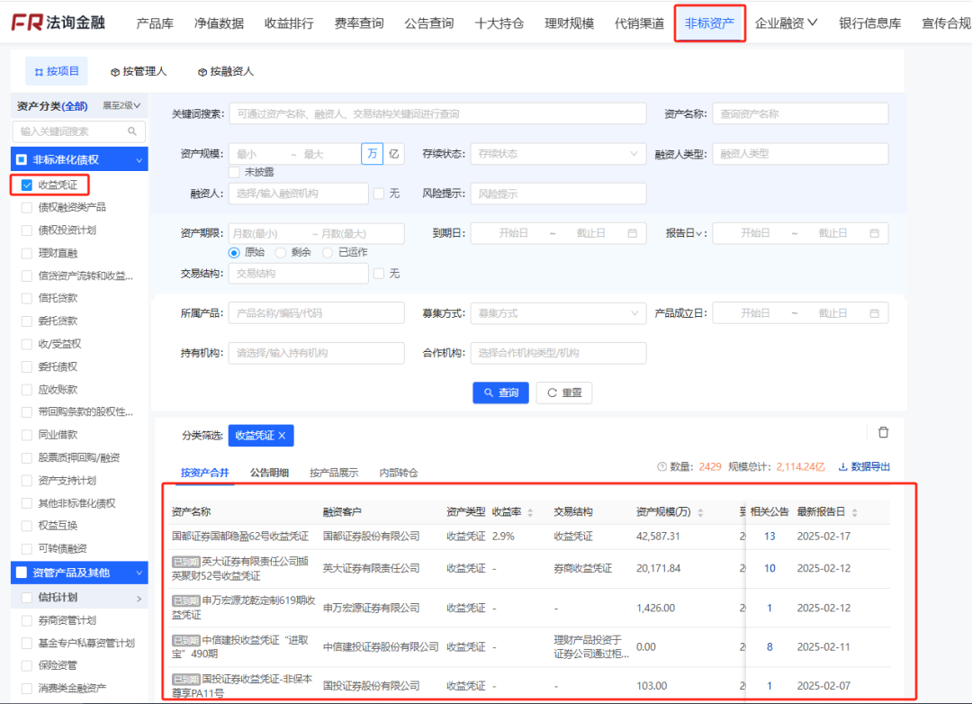
Task: Uncheck the 收益凭证 checkbox
Action: [x=25, y=184]
